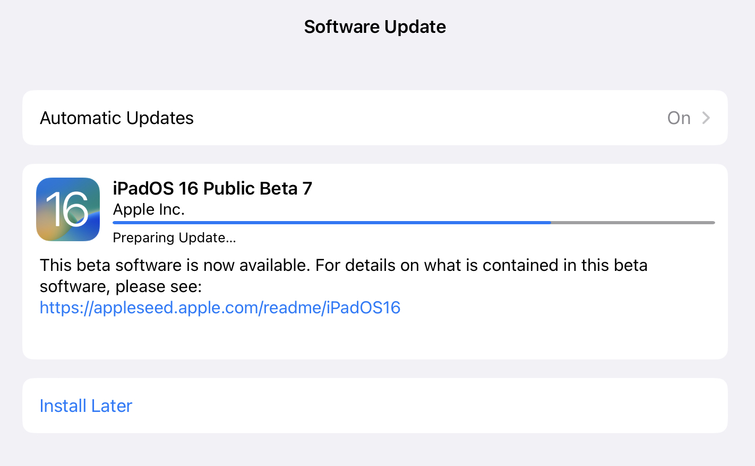Image resolution: width=755 pixels, height=466 pixels.
Task: Tap the "On" status for Automatic Updates
Action: [x=679, y=118]
